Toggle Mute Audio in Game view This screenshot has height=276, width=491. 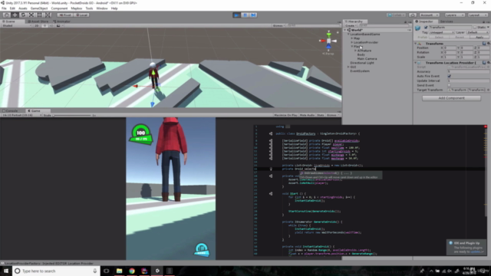tap(307, 115)
